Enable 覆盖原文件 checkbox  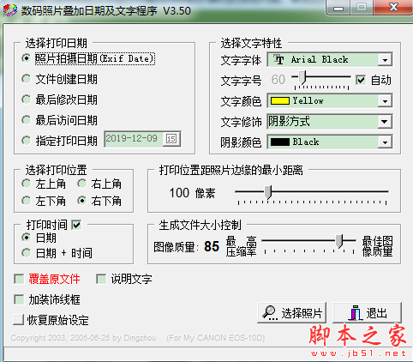[19, 279]
